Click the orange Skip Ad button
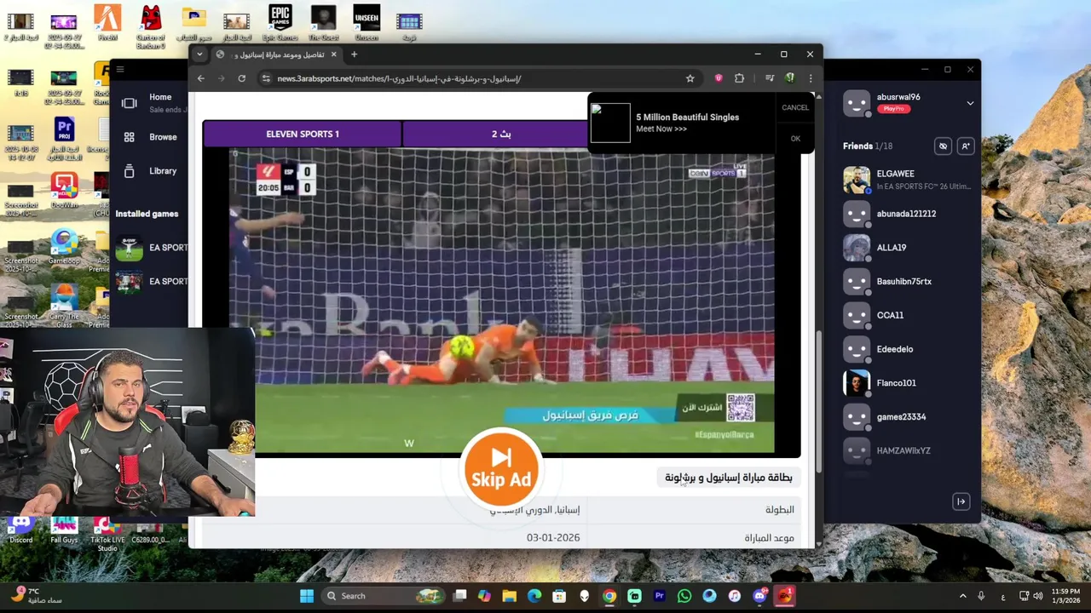Viewport: 1091px width, 613px height. coord(501,469)
